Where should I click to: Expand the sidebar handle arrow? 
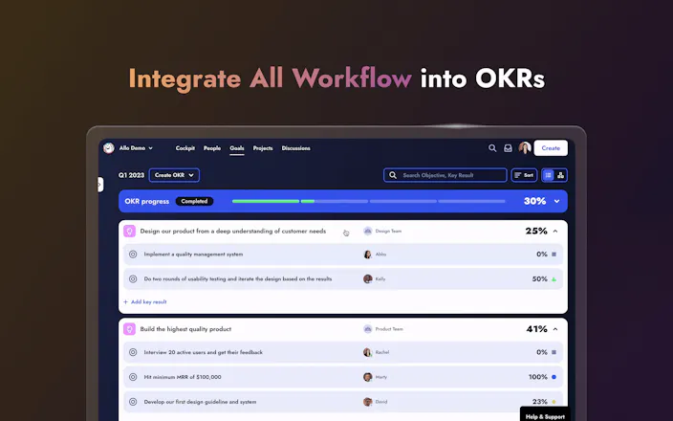point(100,185)
